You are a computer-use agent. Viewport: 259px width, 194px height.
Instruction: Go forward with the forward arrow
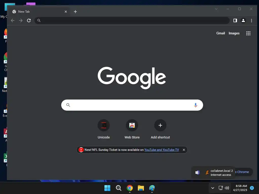[x=21, y=20]
